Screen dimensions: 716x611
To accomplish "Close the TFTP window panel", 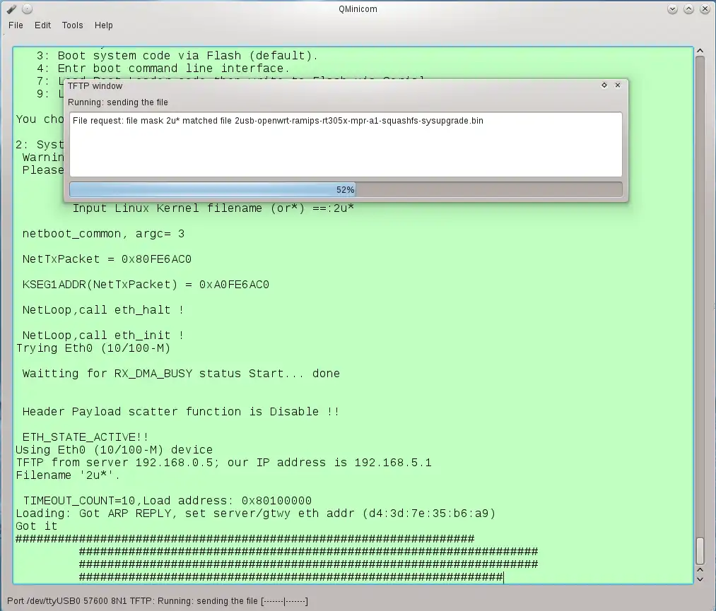I will pos(618,85).
